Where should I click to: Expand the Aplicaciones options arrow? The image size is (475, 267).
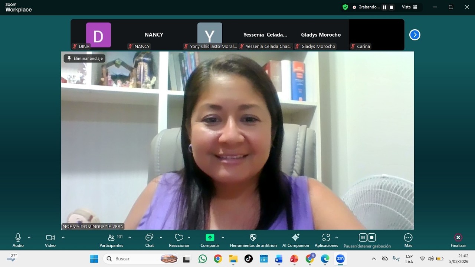pyautogui.click(x=337, y=237)
